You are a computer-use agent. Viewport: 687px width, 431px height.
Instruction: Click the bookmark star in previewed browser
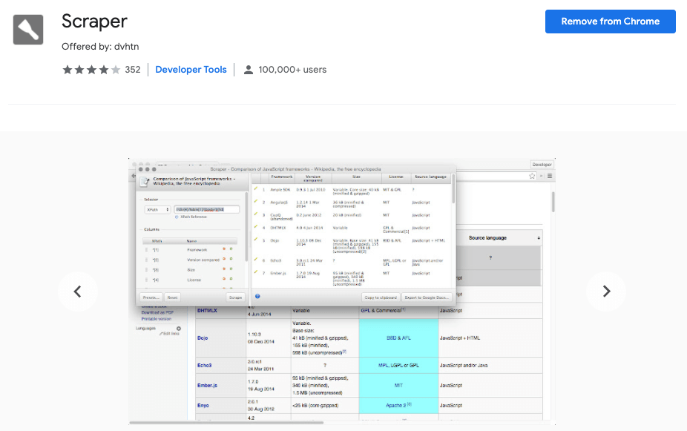[x=532, y=176]
